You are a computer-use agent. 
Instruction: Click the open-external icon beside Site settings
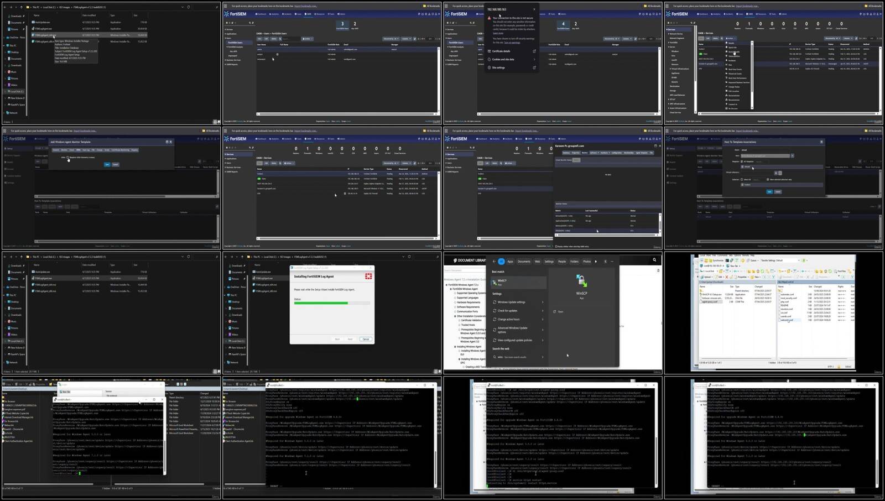coord(534,67)
